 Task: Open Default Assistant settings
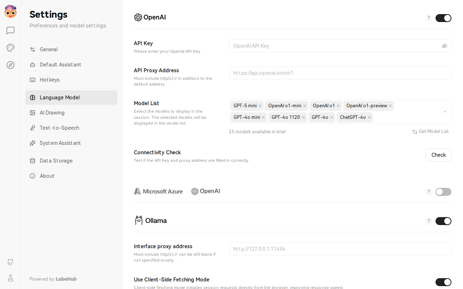(71, 65)
